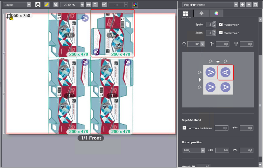
Task: Expand the PagePrintPrime dropdown
Action: (x=236, y=5)
